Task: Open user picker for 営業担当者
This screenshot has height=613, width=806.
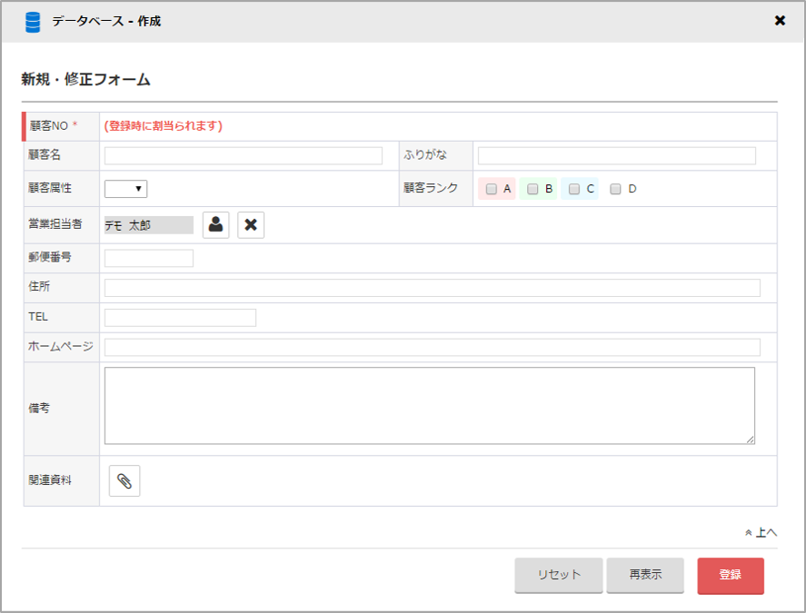Action: point(216,225)
